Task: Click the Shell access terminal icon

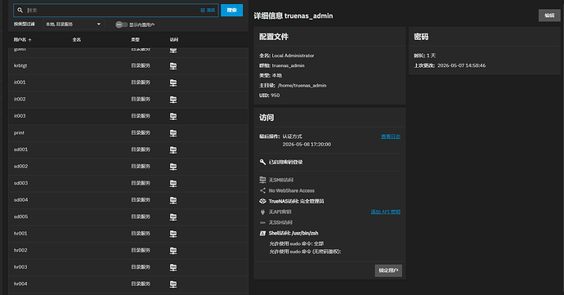Action: 262,234
